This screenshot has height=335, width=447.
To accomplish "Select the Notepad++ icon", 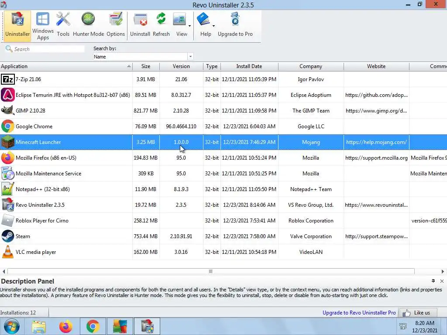I will [x=8, y=189].
